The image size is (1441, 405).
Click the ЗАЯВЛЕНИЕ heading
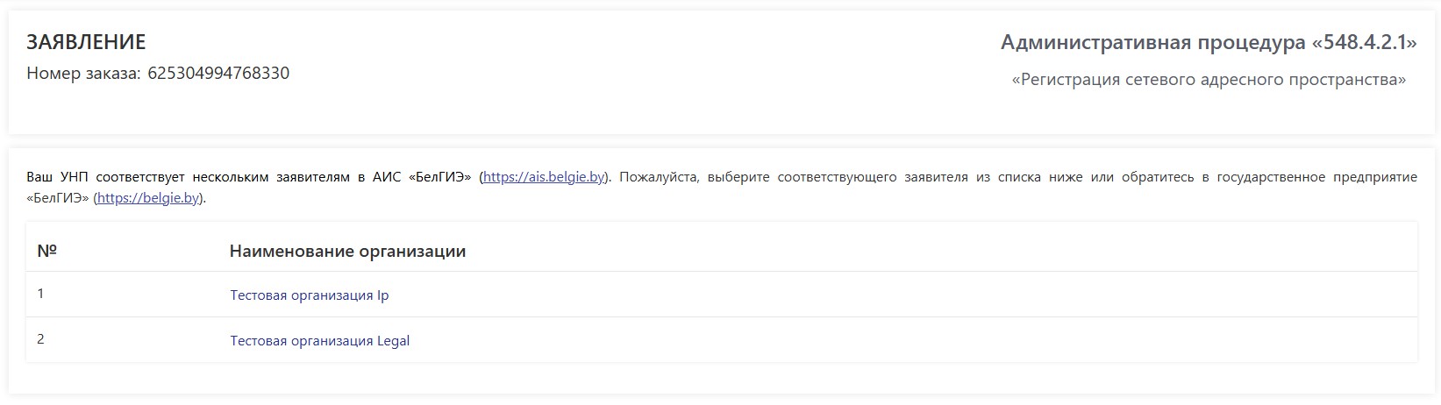tap(86, 42)
